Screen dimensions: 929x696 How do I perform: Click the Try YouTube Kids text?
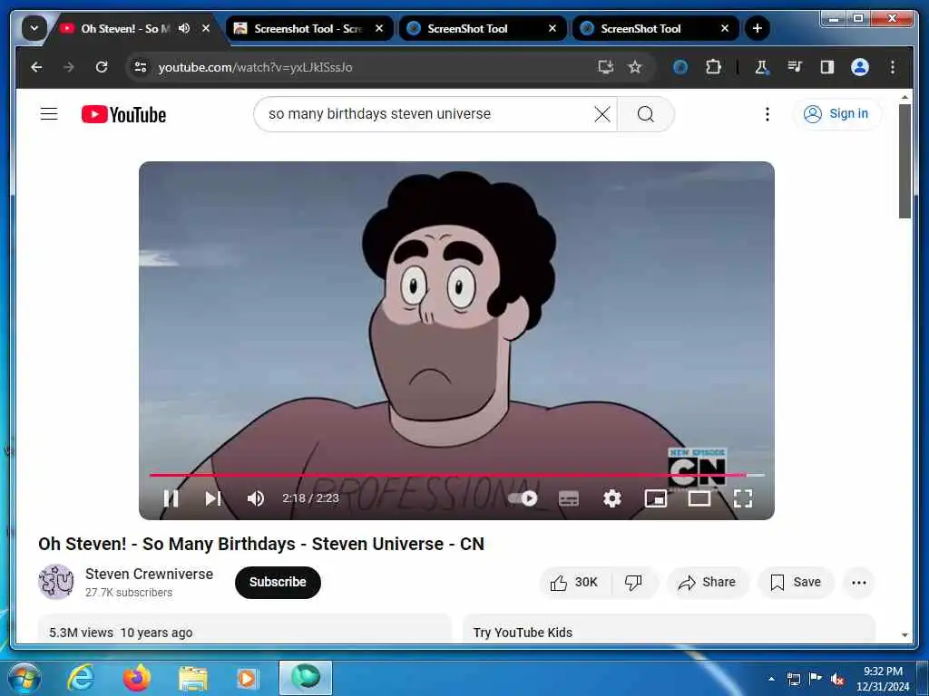523,633
